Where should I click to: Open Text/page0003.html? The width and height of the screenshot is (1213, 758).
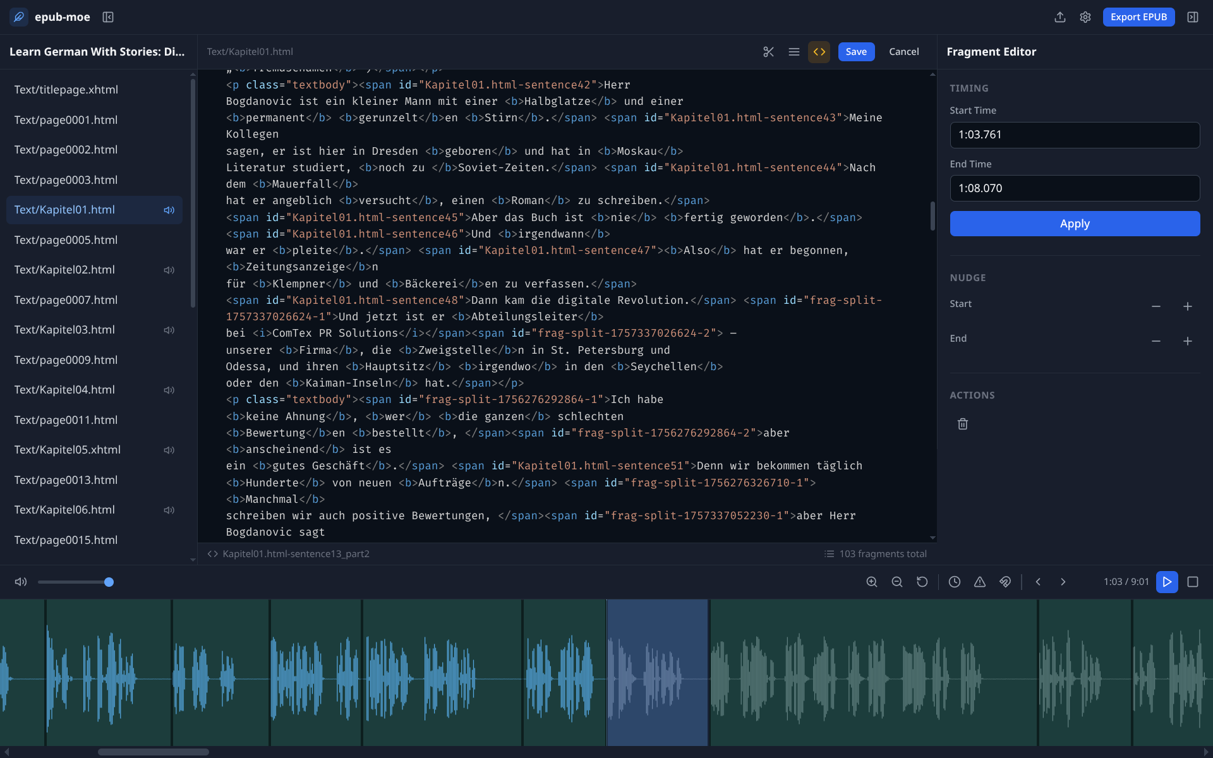94,180
